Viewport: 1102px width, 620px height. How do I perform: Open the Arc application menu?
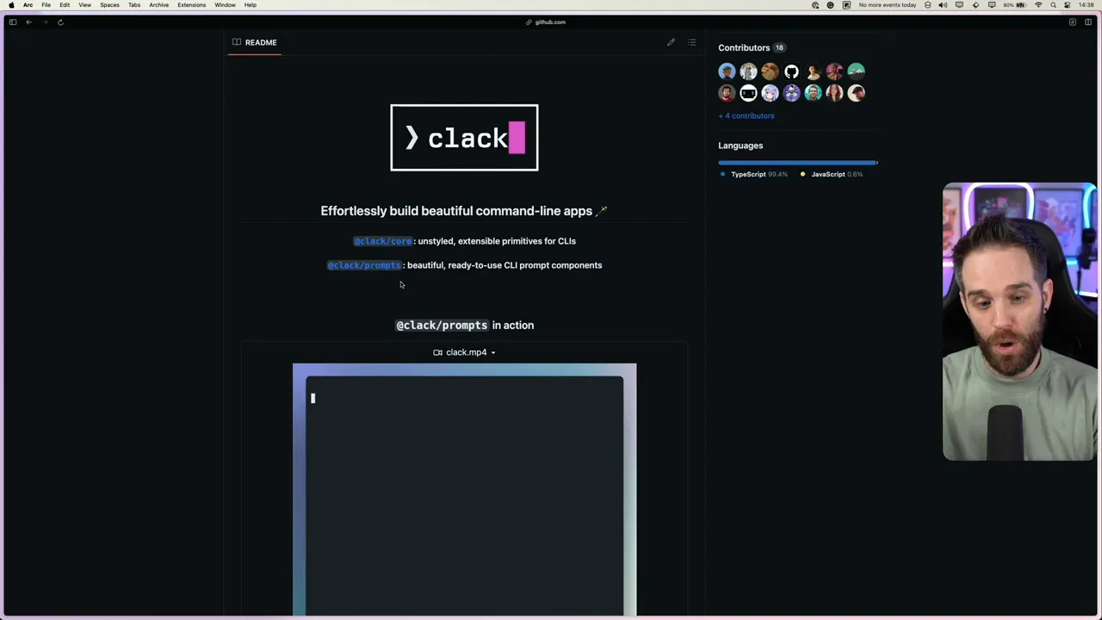pyautogui.click(x=28, y=5)
